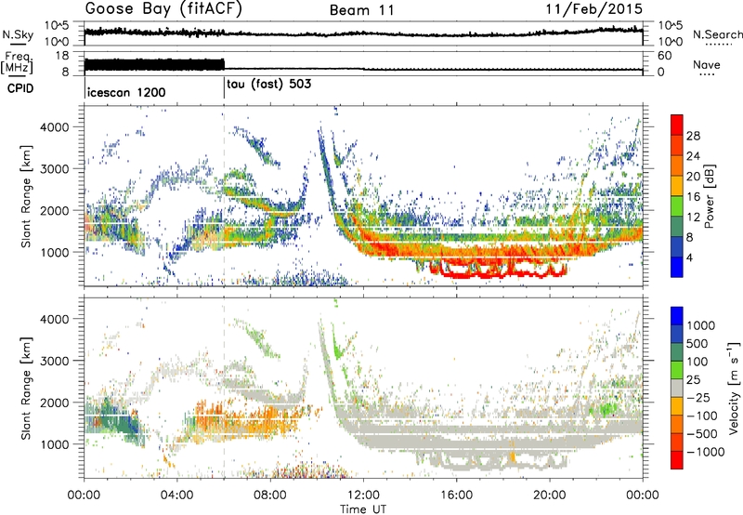
Task: Select the 'Power [dB]' color bar title
Action: click(710, 196)
